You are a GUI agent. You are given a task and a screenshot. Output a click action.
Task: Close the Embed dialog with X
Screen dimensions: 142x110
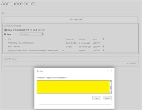pyautogui.click(x=112, y=71)
